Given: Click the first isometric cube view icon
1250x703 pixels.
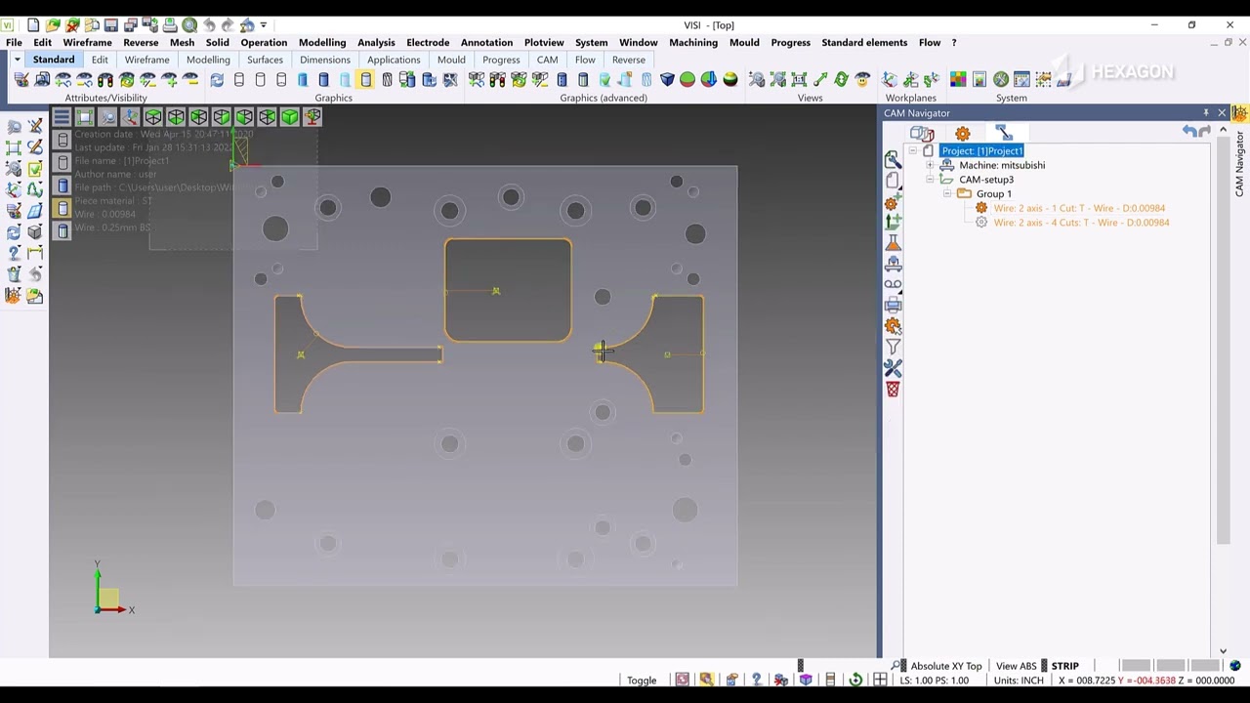Looking at the screenshot, I should click(153, 117).
